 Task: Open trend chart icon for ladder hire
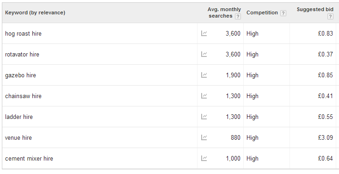(x=204, y=117)
